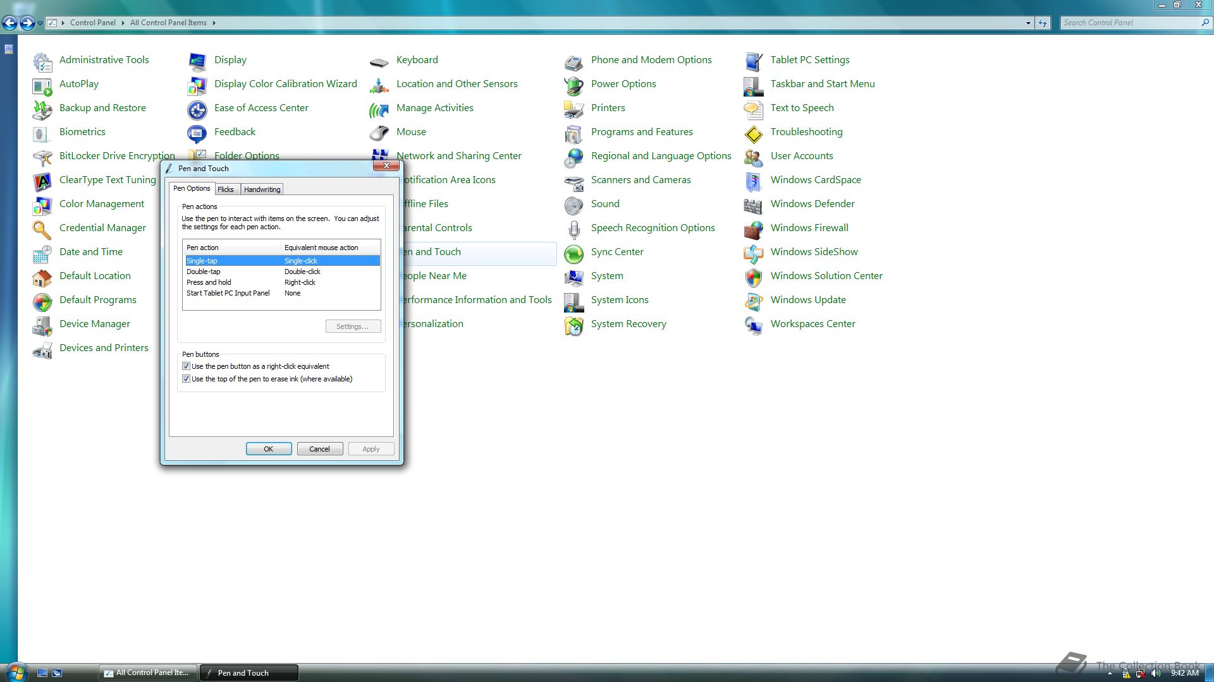Open the Credential Manager icon
This screenshot has height=682, width=1214.
pos(42,230)
